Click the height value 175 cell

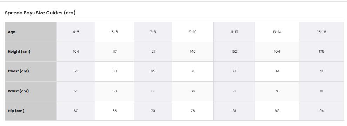[x=321, y=52]
